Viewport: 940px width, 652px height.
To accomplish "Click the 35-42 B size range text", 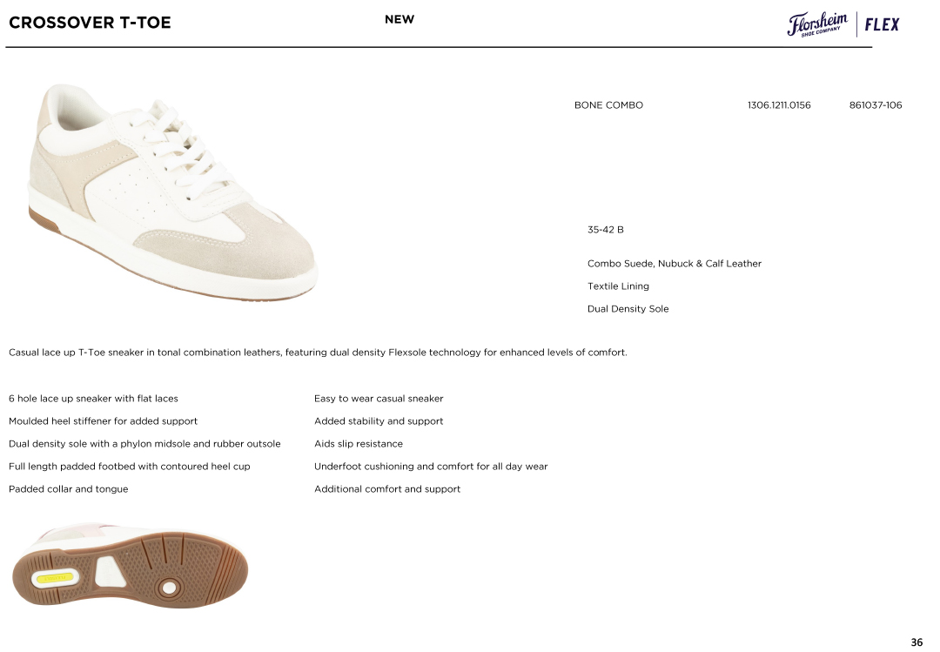I will click(x=605, y=230).
